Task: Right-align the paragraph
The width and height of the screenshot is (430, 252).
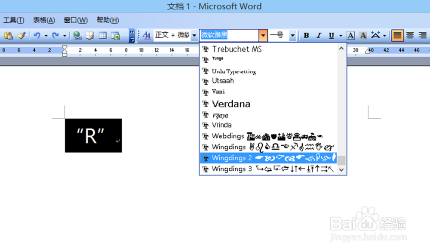Action: pyautogui.click(x=423, y=35)
